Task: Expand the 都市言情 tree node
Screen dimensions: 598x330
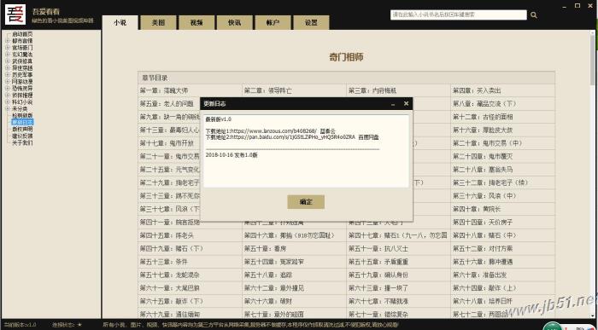Action: pos(7,41)
